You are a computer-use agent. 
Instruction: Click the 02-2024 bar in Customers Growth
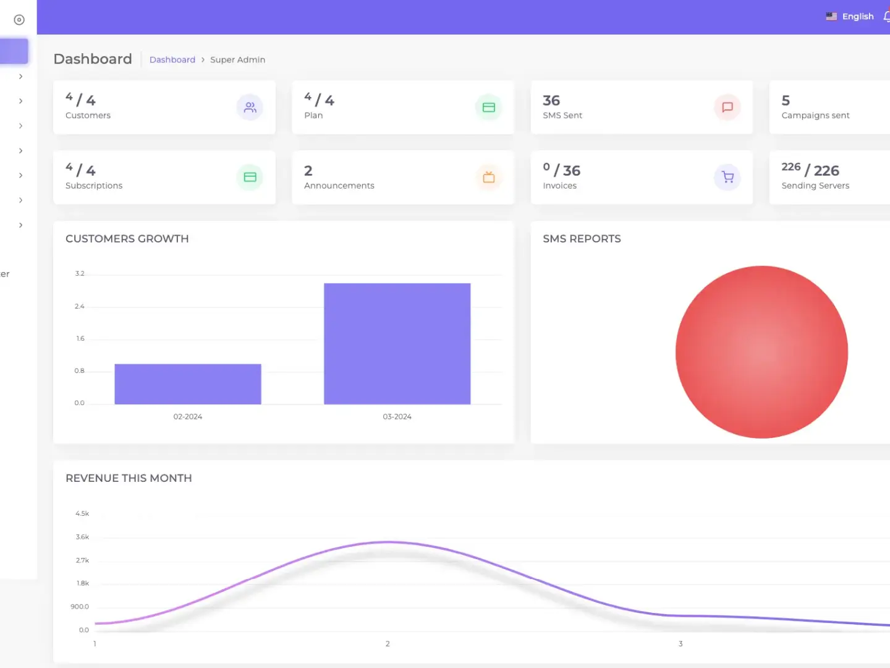(x=187, y=384)
